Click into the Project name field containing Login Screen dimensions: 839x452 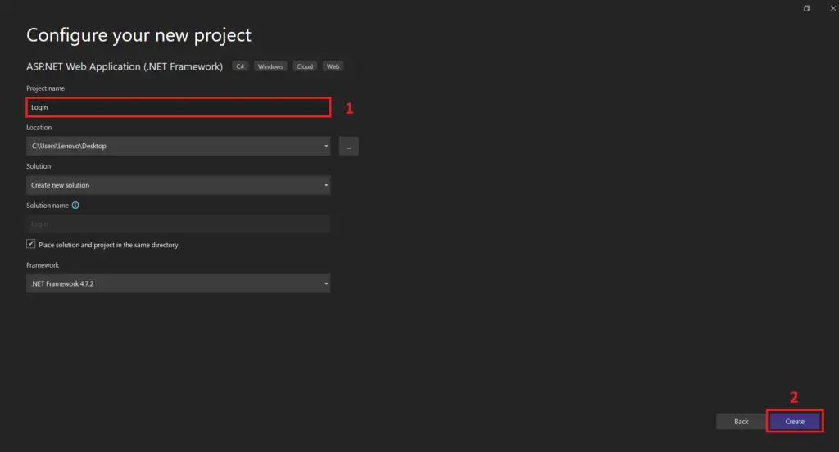point(179,107)
